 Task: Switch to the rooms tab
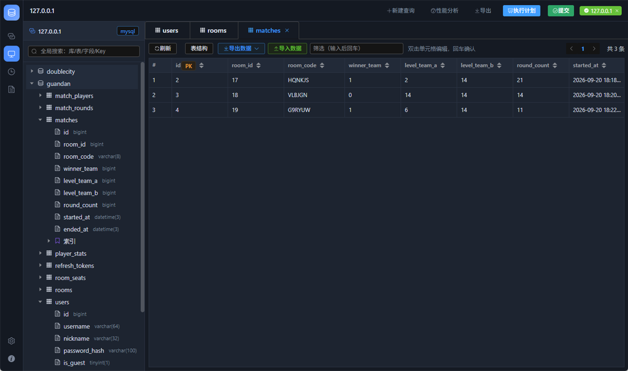213,31
